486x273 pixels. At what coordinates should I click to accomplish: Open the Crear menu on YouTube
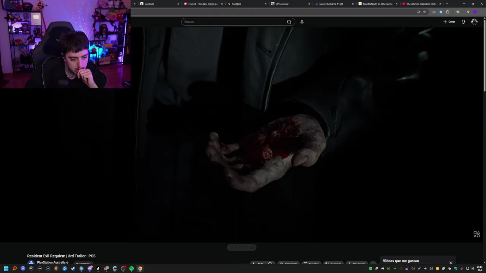pyautogui.click(x=449, y=22)
